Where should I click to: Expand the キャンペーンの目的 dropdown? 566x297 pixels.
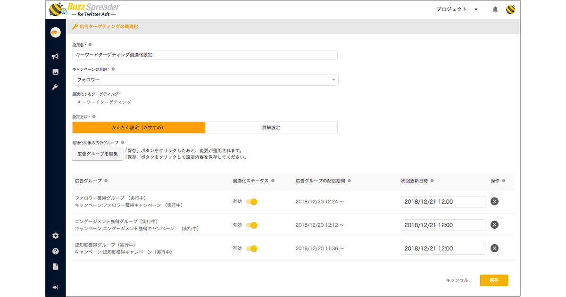click(x=206, y=80)
